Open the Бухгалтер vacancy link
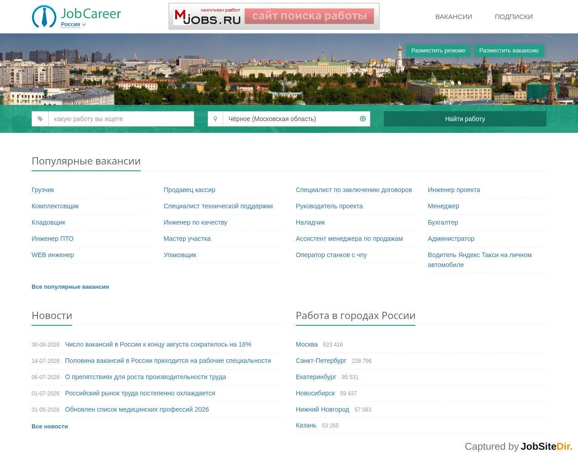The image size is (578, 460). click(443, 222)
